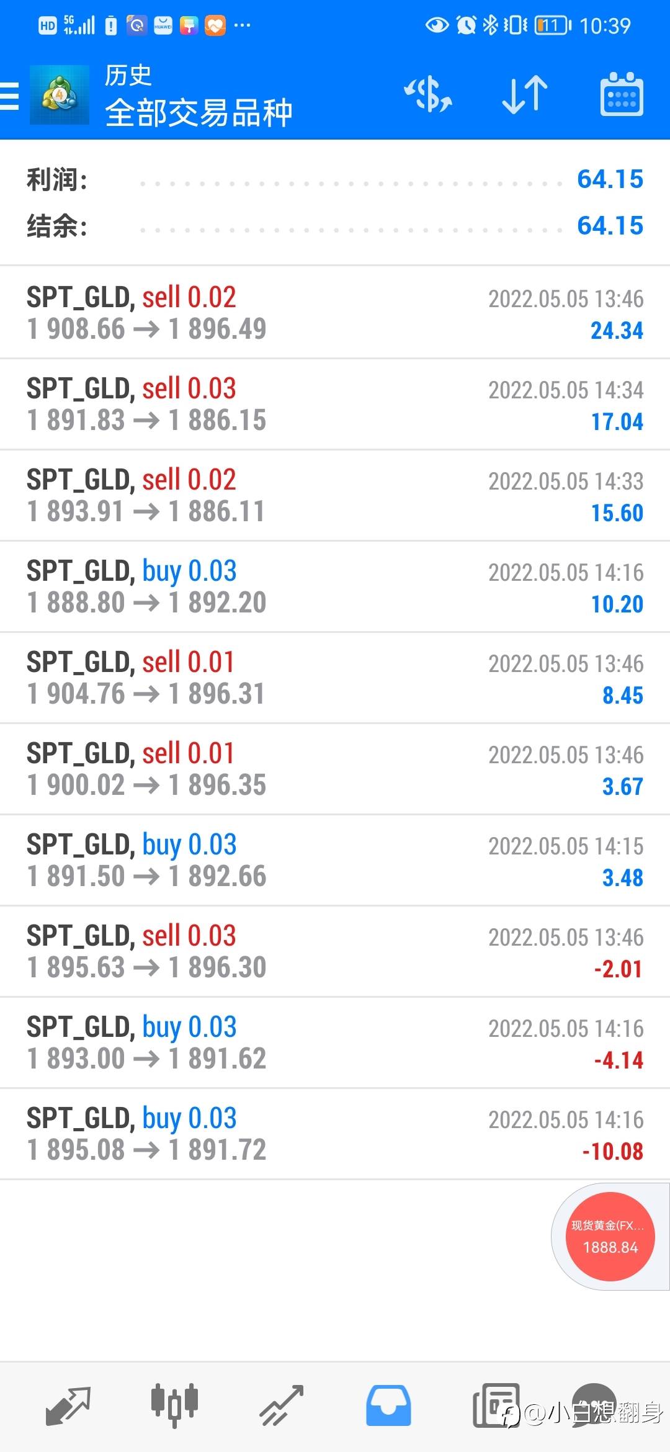Open the Trade tab with trend arrow
The height and width of the screenshot is (1452, 670).
tap(282, 1405)
